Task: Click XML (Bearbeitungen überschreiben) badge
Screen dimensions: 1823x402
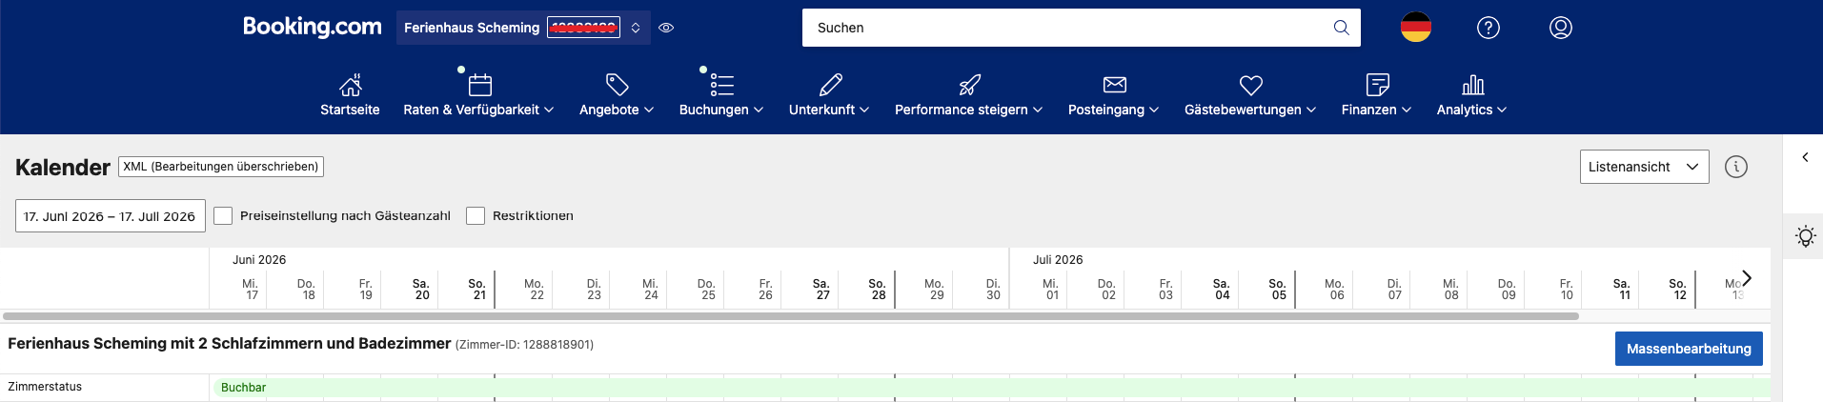Action: pyautogui.click(x=221, y=167)
